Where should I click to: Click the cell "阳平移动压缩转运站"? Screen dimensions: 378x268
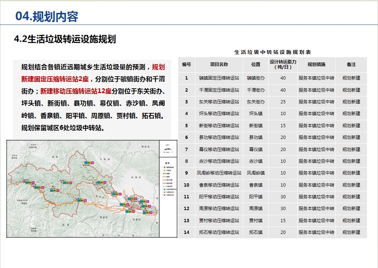tap(219, 197)
